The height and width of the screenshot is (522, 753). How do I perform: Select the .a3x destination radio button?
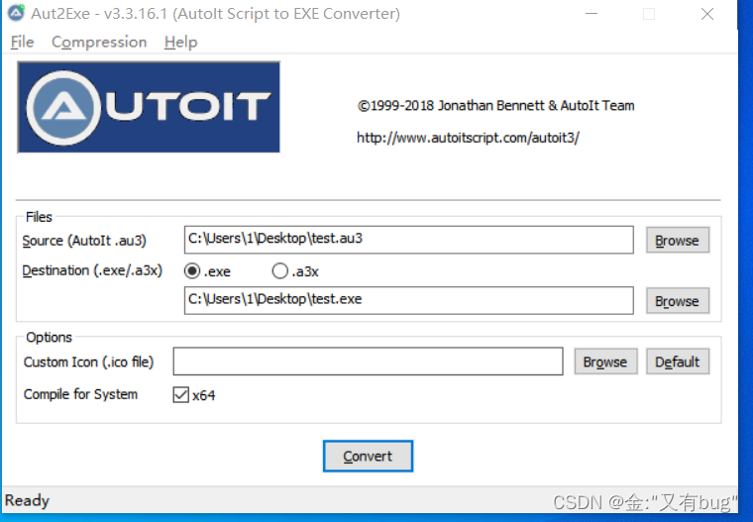(x=280, y=270)
